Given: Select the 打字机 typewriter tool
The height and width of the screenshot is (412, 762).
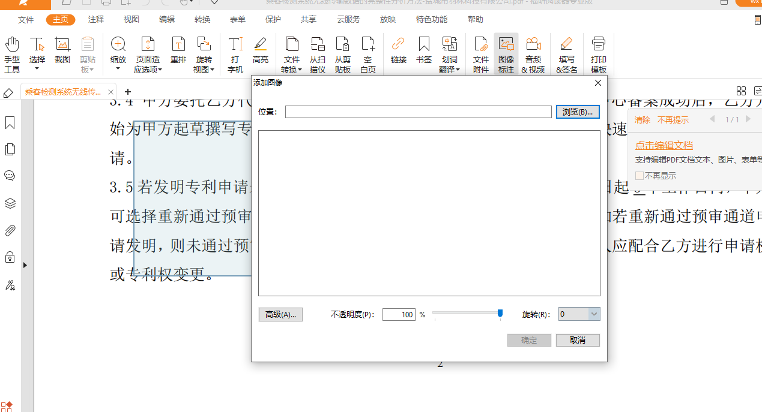Looking at the screenshot, I should 235,54.
